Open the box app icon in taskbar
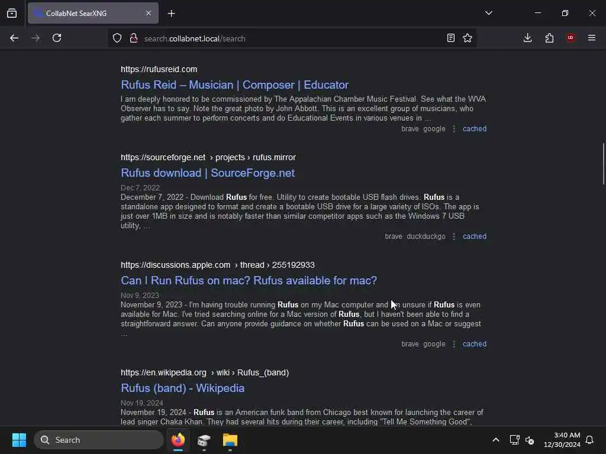 tap(204, 440)
